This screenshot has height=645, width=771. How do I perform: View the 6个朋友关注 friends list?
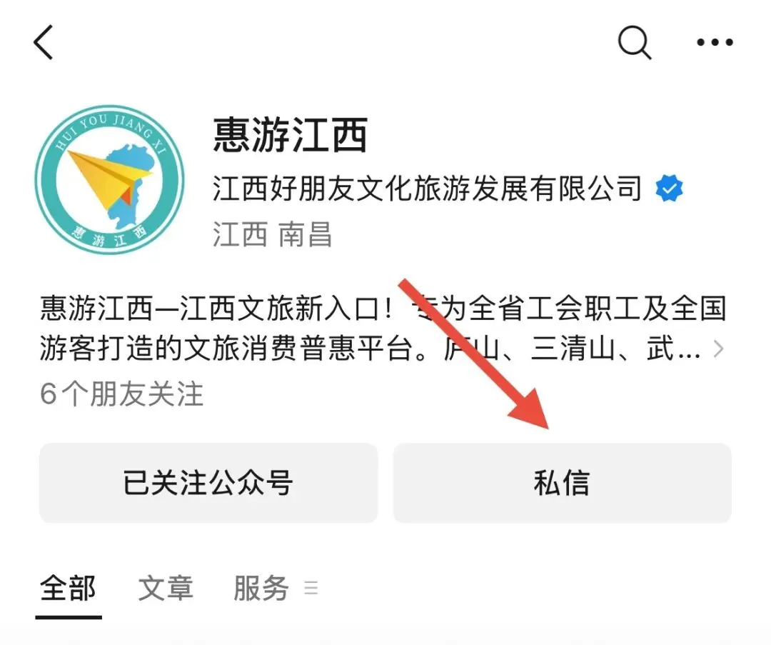tap(121, 394)
